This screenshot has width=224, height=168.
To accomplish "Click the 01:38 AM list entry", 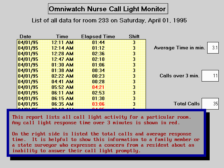I will 81,70.
